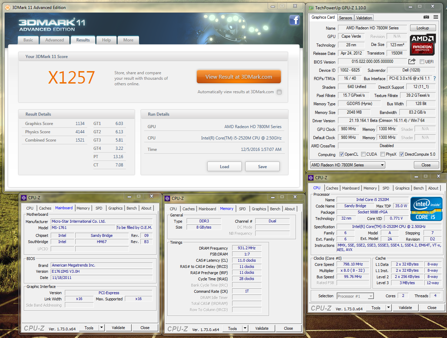Click the CPU-Z CPU window title icon
The height and width of the screenshot is (338, 447).
point(311,178)
